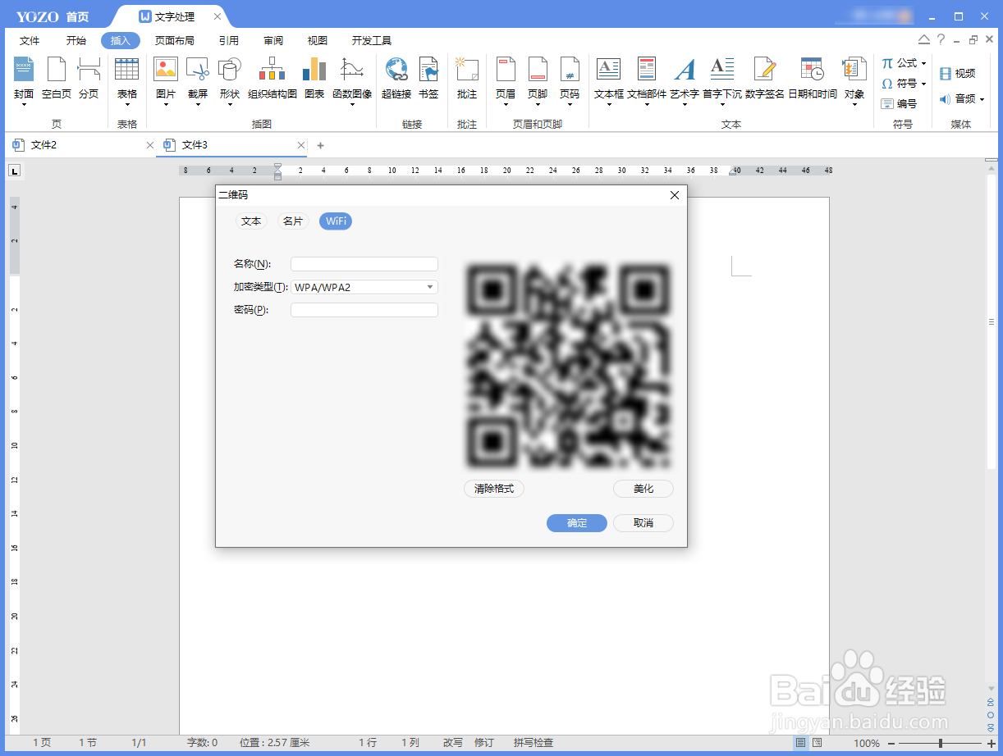This screenshot has height=756, width=1003.
Task: Adjust the zoom slider handle
Action: click(940, 743)
